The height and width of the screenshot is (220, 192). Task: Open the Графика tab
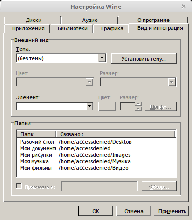click(111, 28)
